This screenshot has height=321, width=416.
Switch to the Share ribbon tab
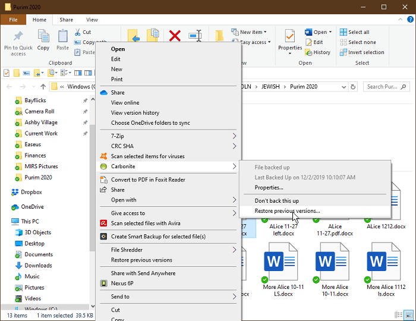[66, 20]
